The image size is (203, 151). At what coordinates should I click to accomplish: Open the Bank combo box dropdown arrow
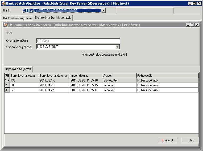click(103, 10)
